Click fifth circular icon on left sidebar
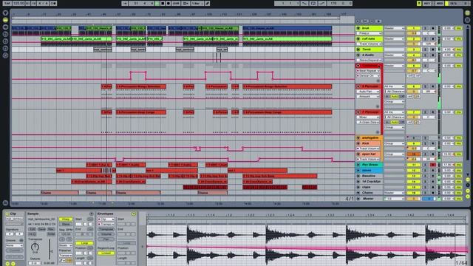This screenshot has height=266, width=473. click(5, 41)
